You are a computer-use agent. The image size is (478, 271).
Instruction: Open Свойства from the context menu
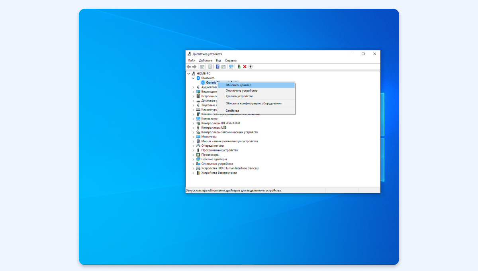point(232,110)
